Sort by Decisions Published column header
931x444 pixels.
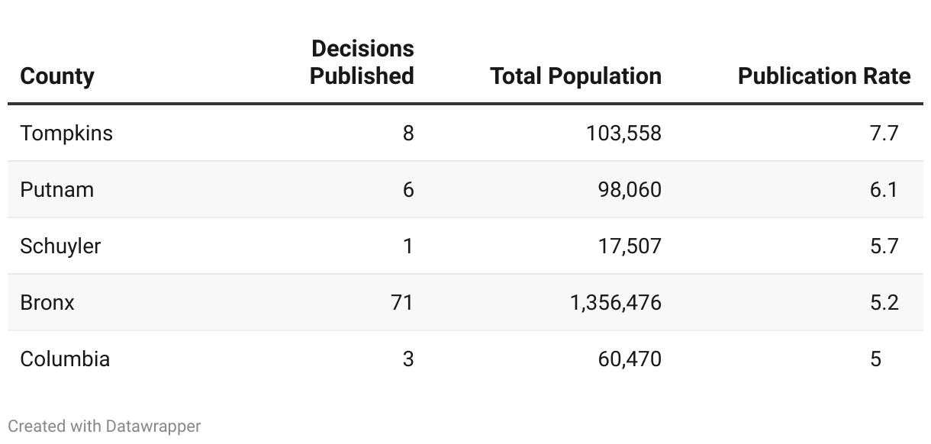[362, 63]
